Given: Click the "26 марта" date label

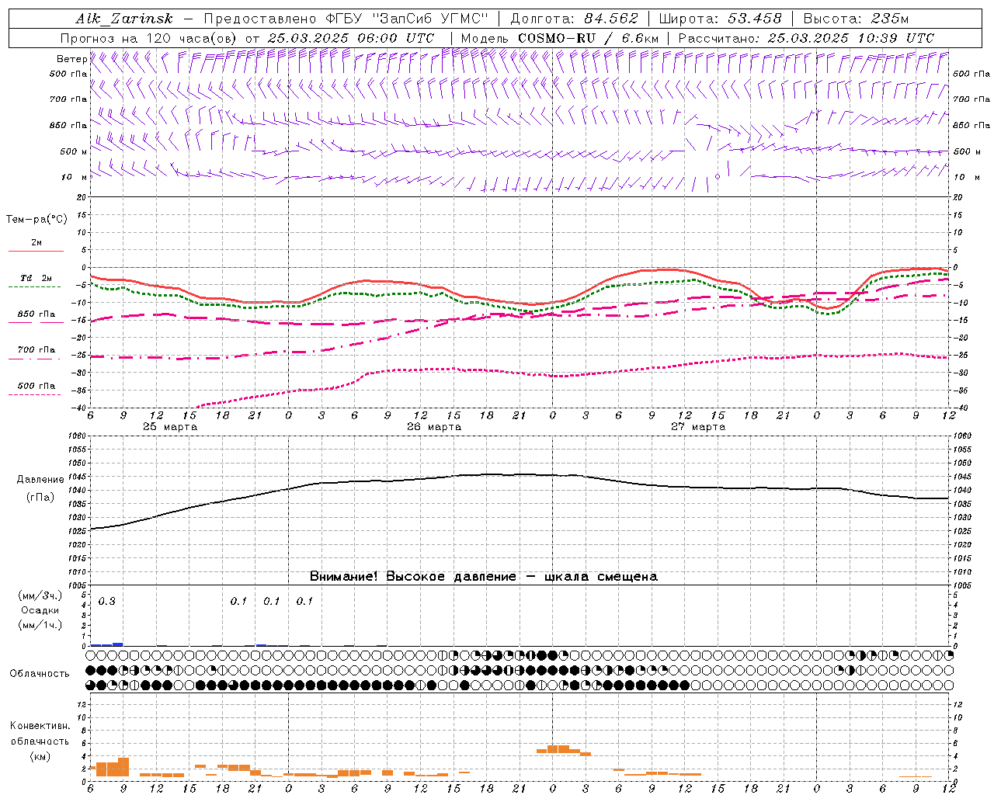Looking at the screenshot, I should click(x=434, y=427).
